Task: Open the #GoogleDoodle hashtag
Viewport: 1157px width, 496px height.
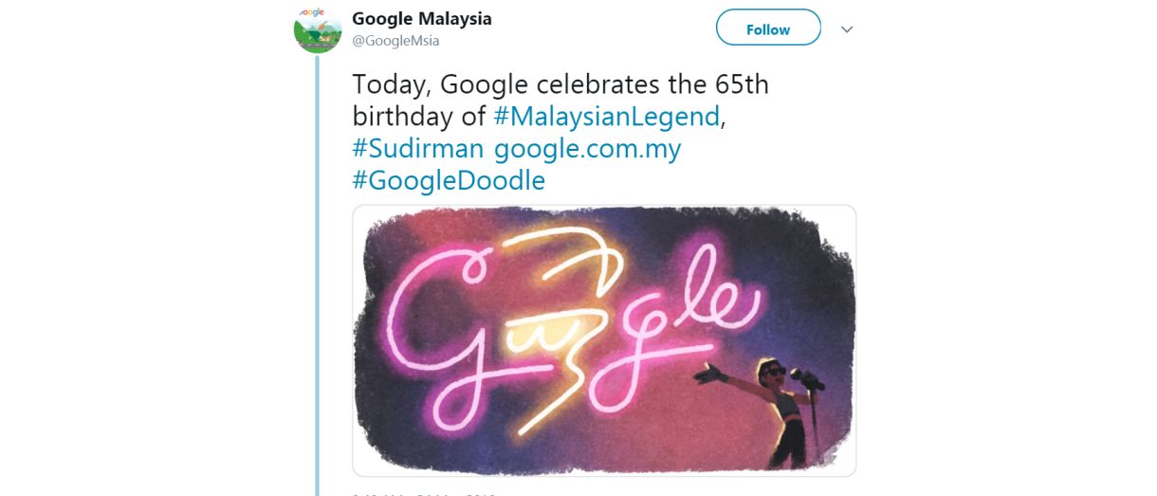Action: pyautogui.click(x=449, y=180)
